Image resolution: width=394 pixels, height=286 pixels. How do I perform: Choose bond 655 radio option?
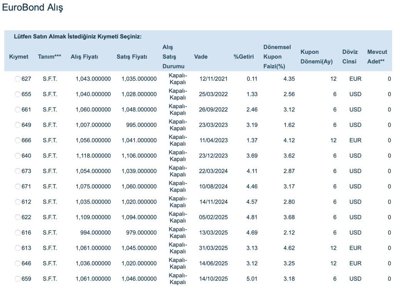click(18, 94)
